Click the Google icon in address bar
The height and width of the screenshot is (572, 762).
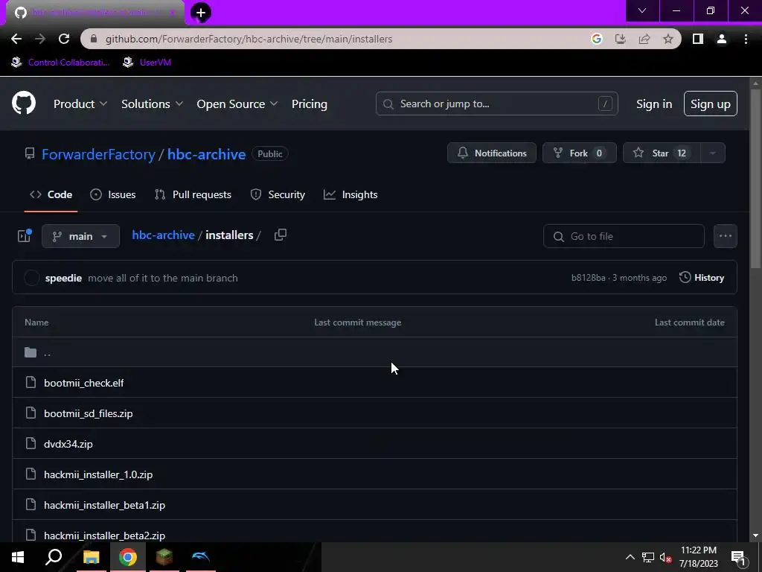(x=597, y=39)
